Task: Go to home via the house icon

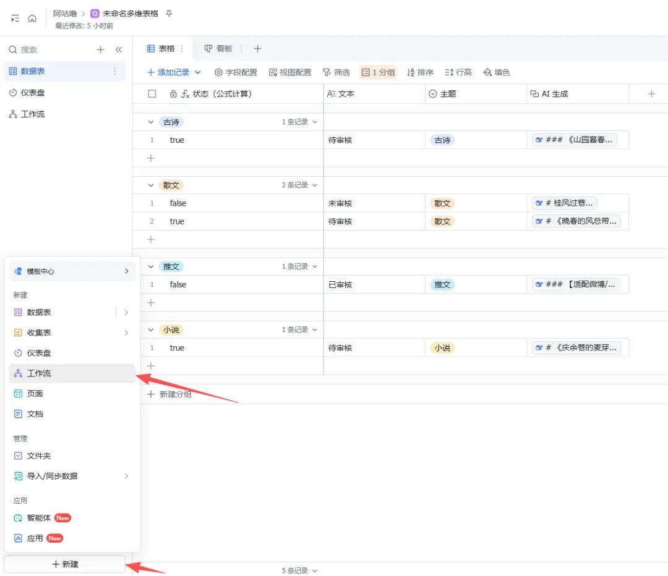Action: tap(32, 19)
